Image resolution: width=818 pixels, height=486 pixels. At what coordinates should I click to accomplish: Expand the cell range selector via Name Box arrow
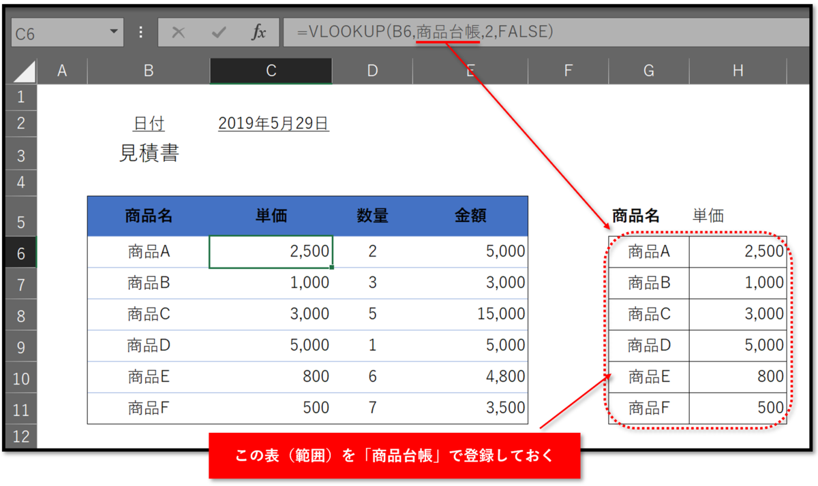[113, 31]
